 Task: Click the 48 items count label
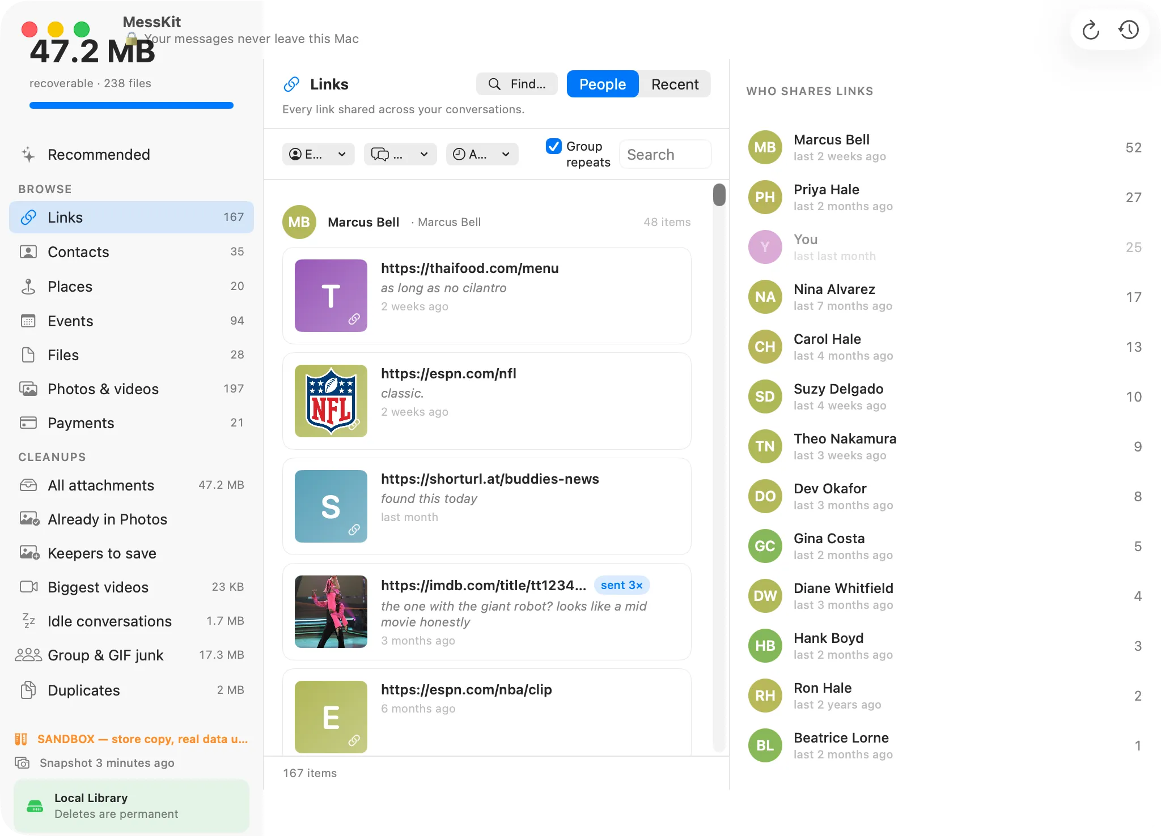(667, 222)
